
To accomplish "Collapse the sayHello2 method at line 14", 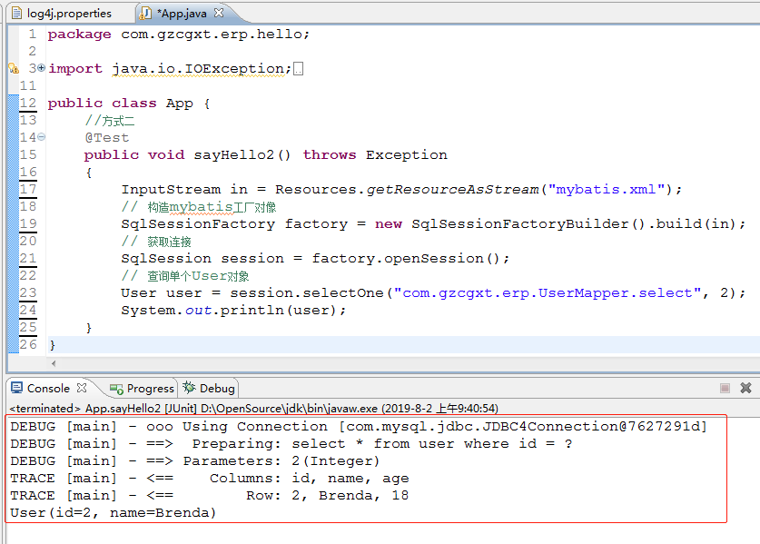I will click(42, 137).
